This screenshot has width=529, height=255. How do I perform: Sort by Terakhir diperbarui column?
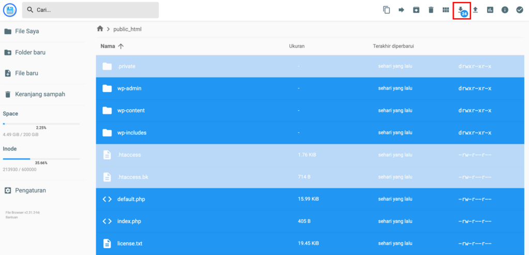point(393,46)
